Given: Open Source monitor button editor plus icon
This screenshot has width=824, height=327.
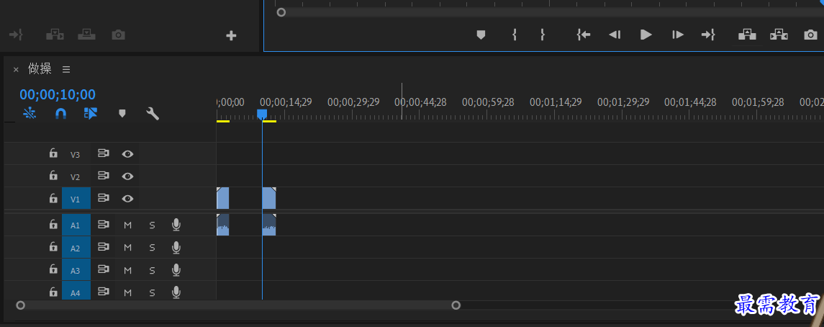Looking at the screenshot, I should point(231,36).
